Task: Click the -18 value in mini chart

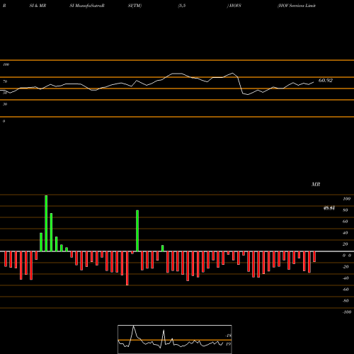Action: (228, 336)
